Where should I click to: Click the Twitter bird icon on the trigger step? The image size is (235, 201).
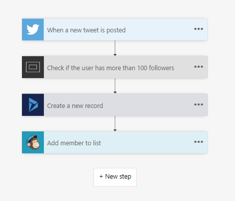tap(33, 29)
